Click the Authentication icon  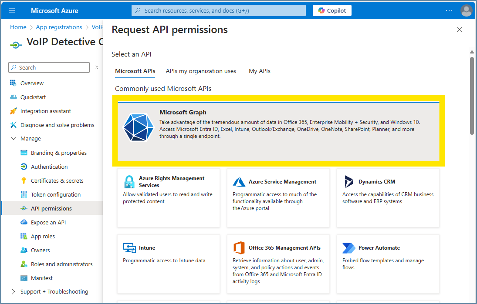pyautogui.click(x=24, y=167)
